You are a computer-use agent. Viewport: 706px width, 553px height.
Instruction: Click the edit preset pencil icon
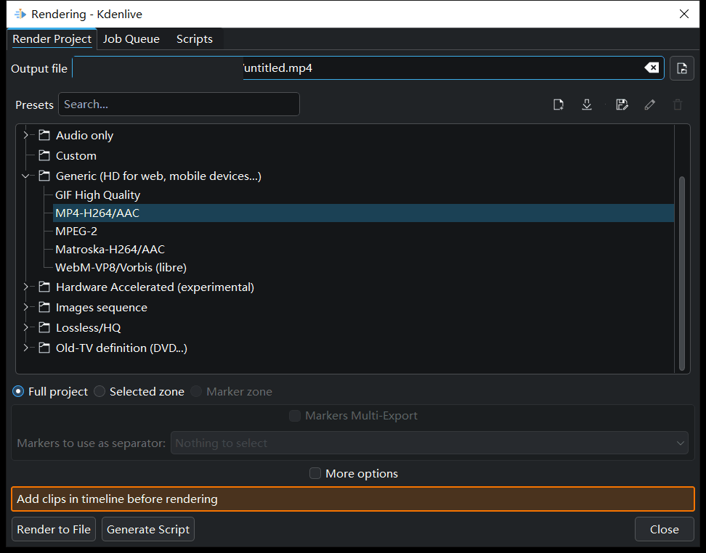click(x=650, y=105)
